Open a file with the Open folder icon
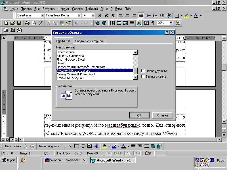 (x=13, y=23)
